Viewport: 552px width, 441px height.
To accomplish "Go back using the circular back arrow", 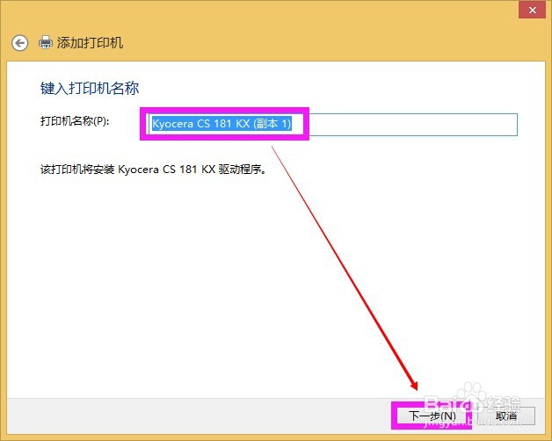I will 19,43.
